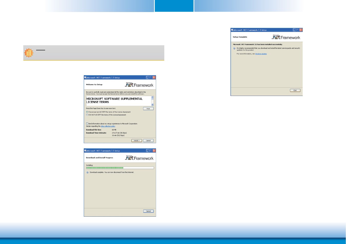Image resolution: width=346 pixels, height=244 pixels.
Task: Close the Setup Complete dialog window
Action: [301, 30]
